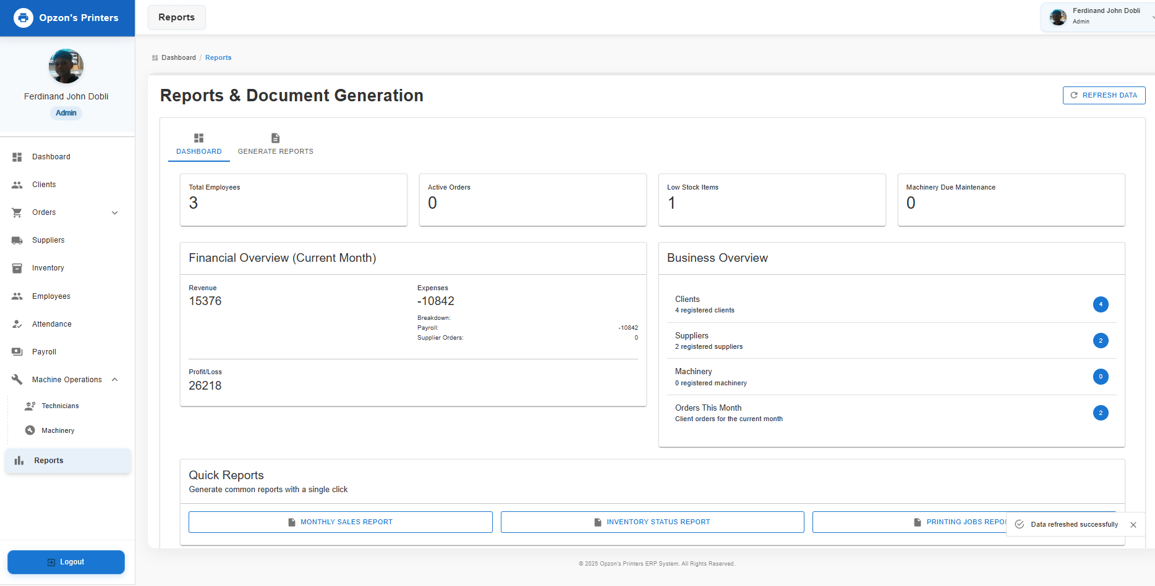
Task: Open Payroll using its money icon
Action: pos(17,352)
